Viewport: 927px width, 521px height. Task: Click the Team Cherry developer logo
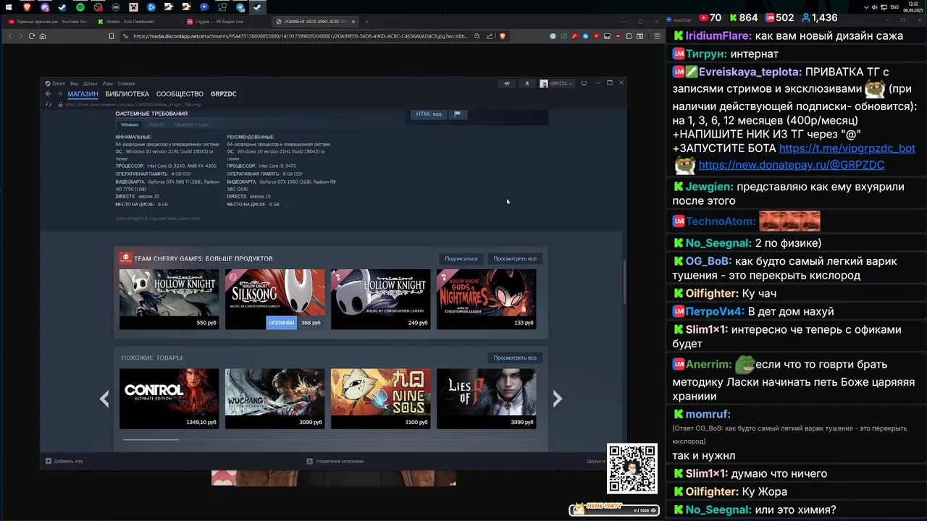125,258
